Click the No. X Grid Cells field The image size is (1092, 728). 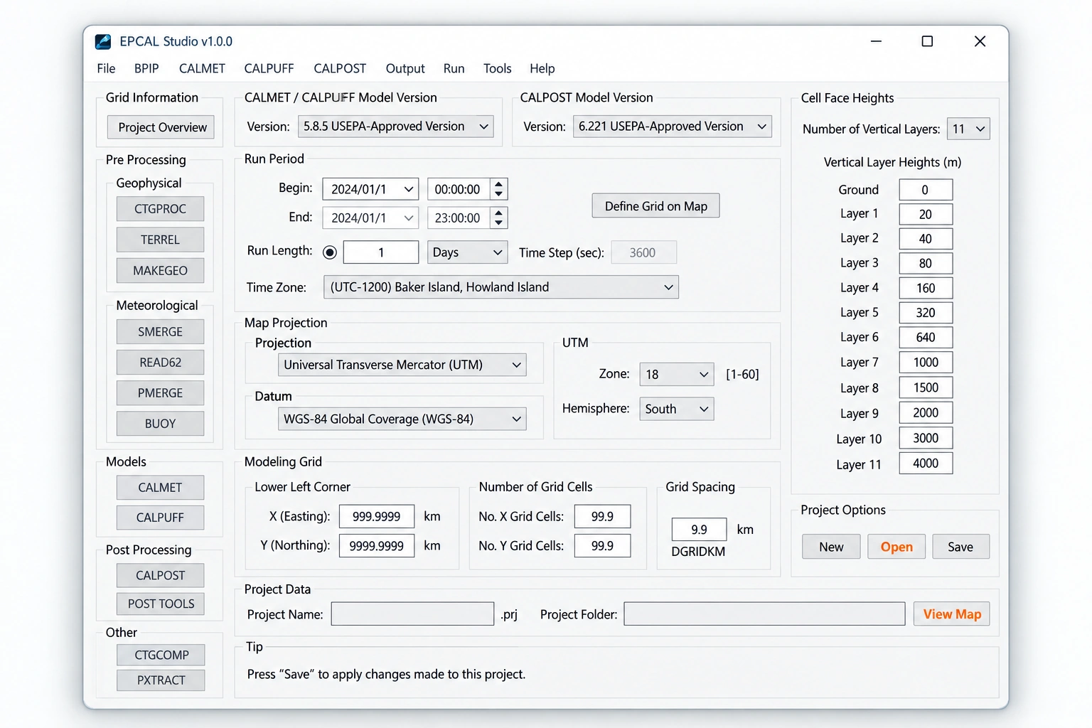[x=602, y=517]
